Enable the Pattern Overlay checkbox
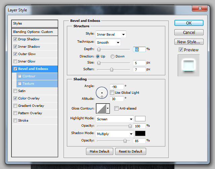The height and width of the screenshot is (169, 215). tap(15, 113)
